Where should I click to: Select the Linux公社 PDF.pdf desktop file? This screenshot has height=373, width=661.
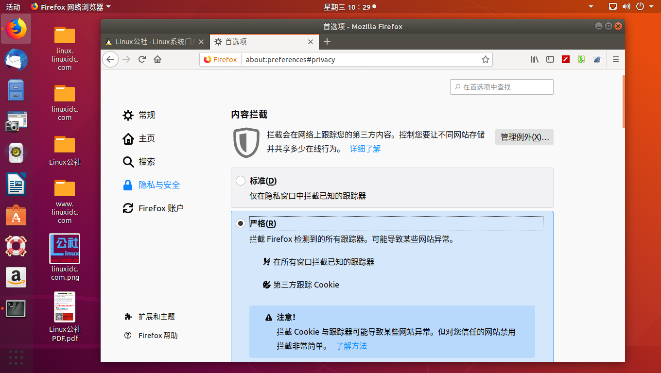[x=65, y=317]
